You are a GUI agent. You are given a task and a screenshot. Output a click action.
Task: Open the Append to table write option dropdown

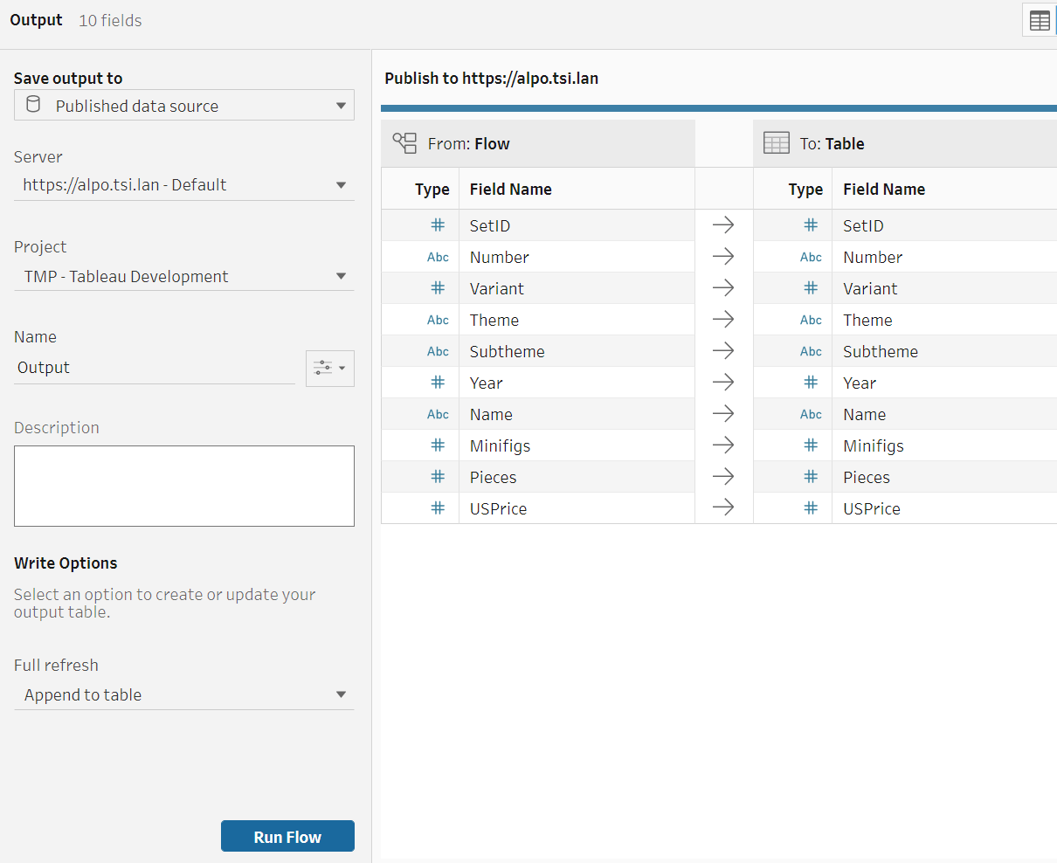coord(183,695)
